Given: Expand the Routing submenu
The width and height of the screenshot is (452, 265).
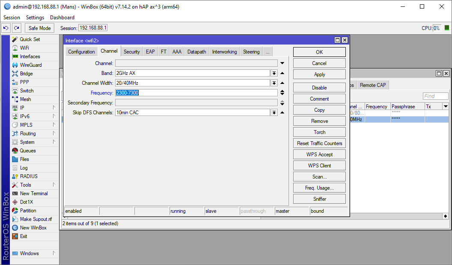Looking at the screenshot, I should click(54, 134).
